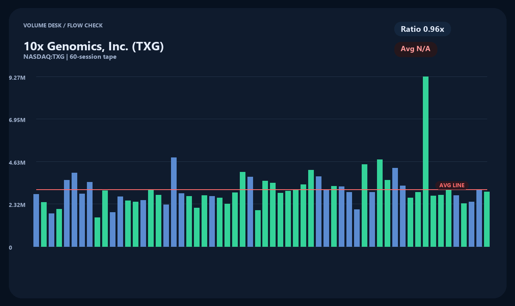
Task: Click the 9.27M axis label
Action: [x=17, y=77]
